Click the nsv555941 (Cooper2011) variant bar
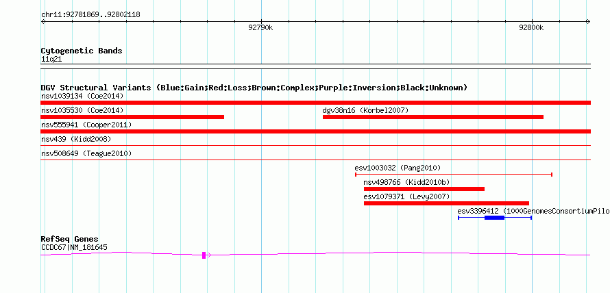 [x=315, y=131]
